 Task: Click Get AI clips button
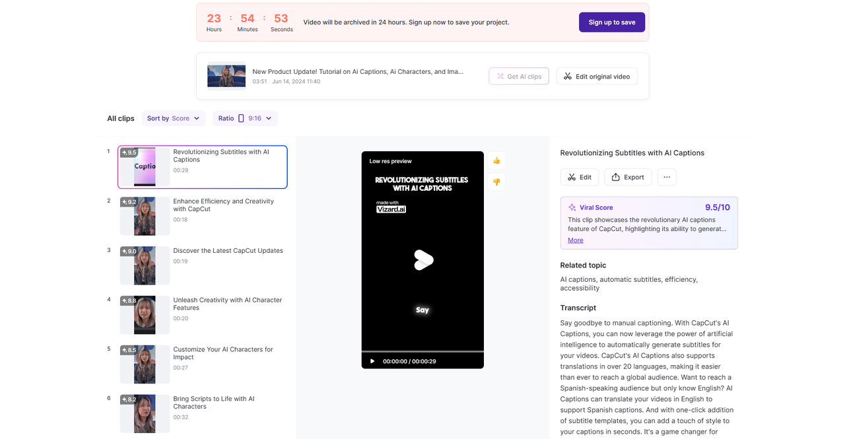click(519, 76)
